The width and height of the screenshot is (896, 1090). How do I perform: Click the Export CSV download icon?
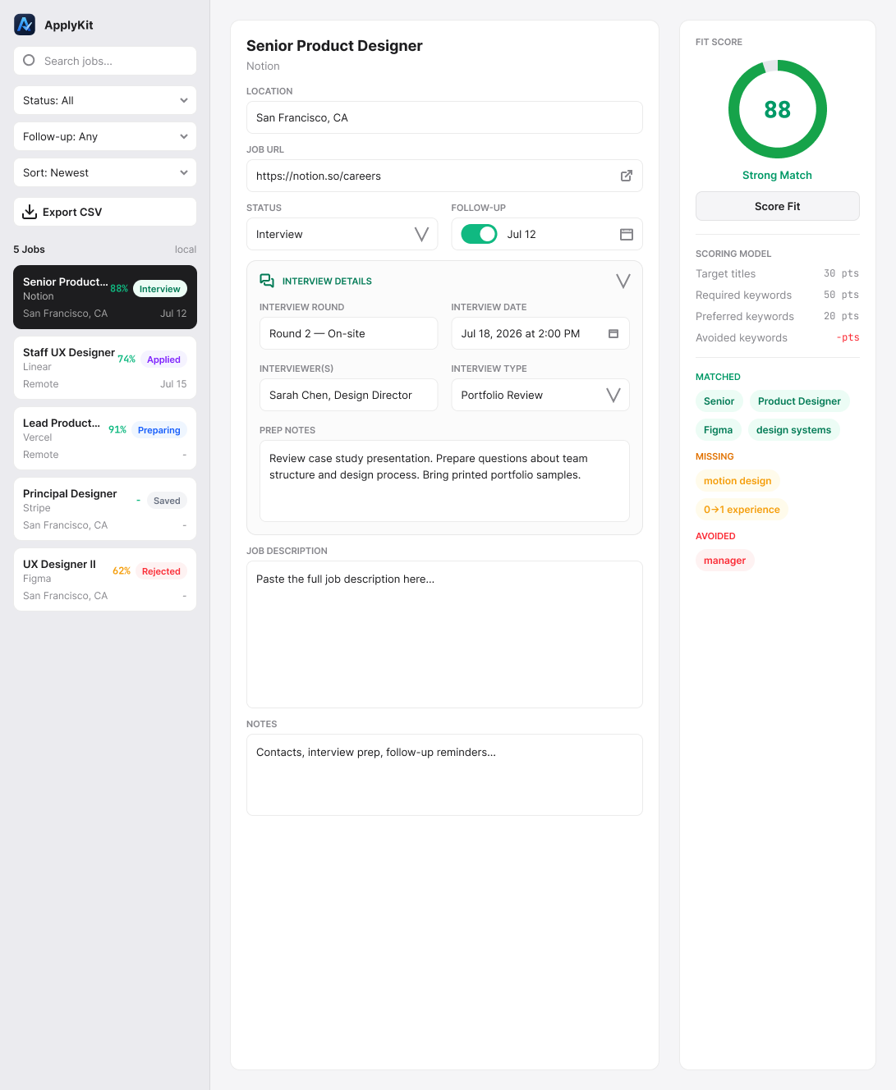(30, 212)
